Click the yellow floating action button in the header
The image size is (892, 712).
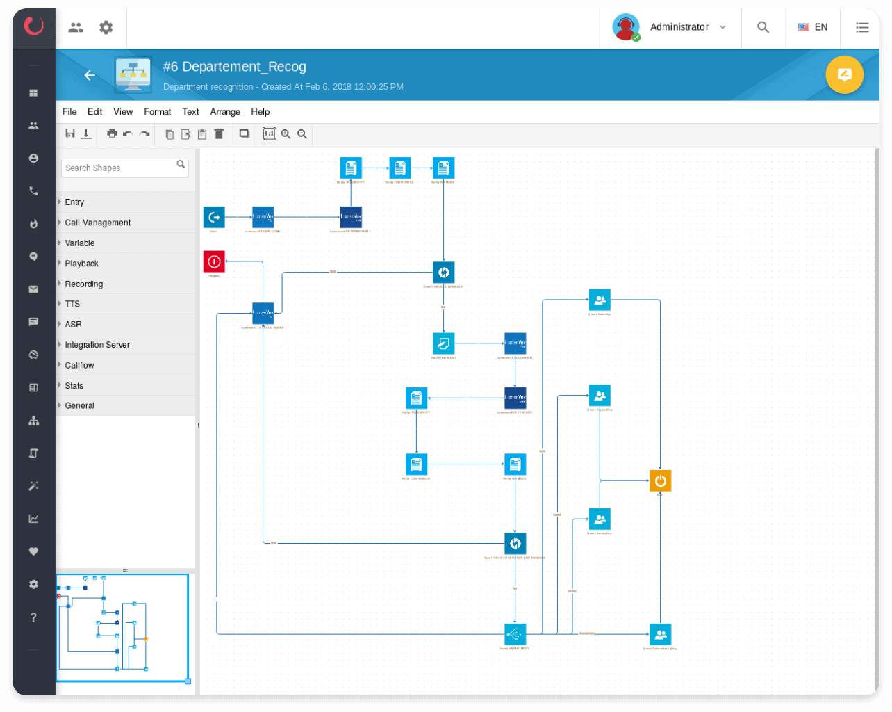[x=844, y=74]
